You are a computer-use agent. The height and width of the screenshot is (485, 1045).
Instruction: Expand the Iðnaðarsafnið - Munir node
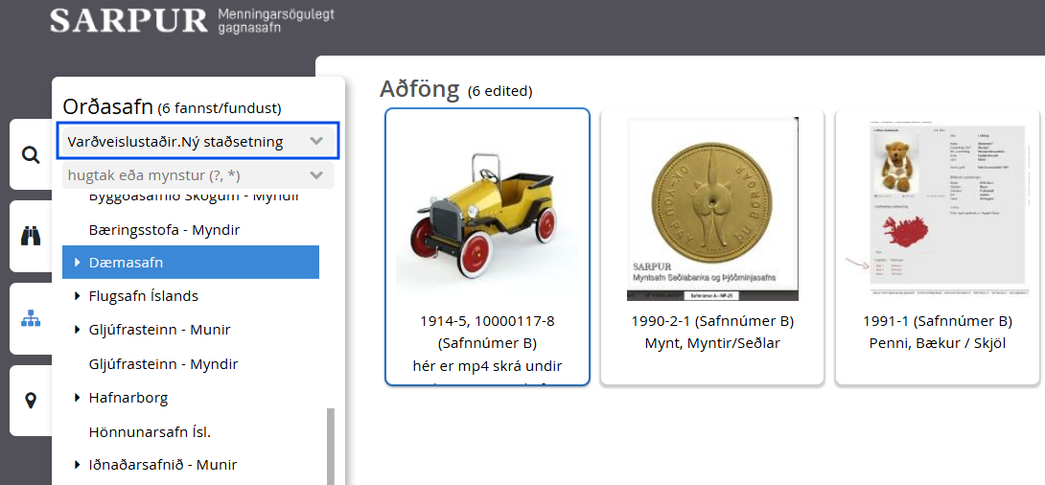[78, 465]
